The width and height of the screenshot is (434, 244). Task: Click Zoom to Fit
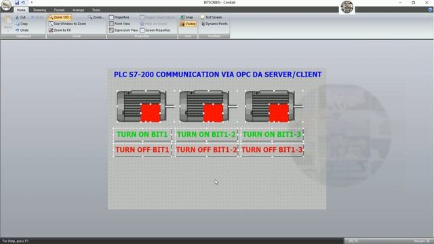(60, 30)
